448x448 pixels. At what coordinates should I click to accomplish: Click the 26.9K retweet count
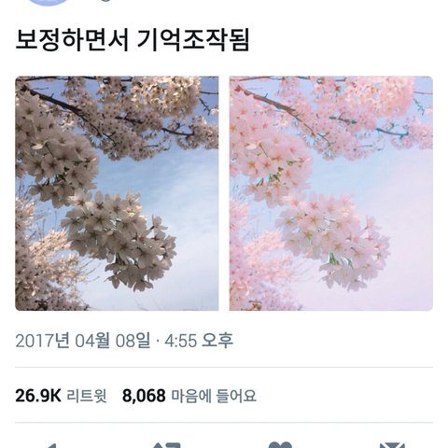[x=38, y=396]
